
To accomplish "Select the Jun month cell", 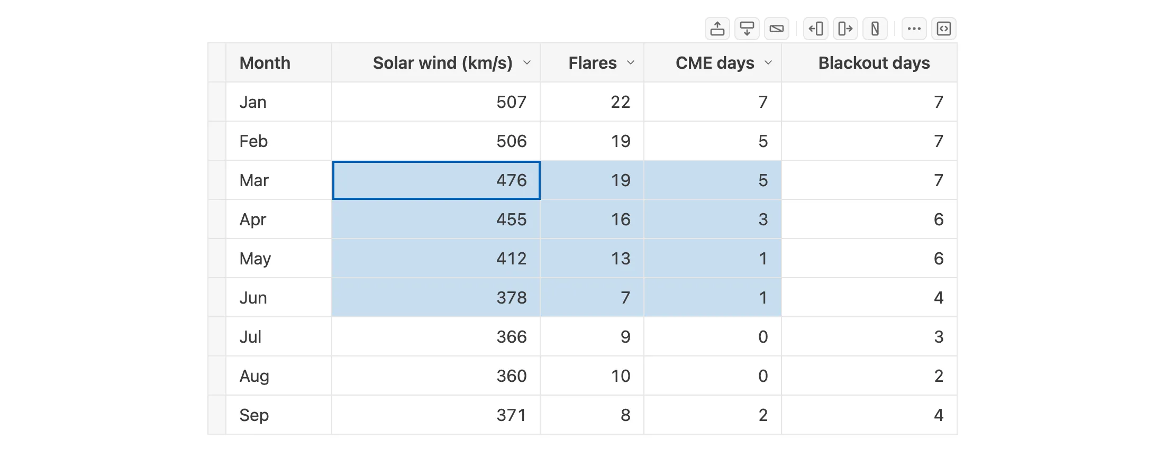I will click(x=279, y=298).
